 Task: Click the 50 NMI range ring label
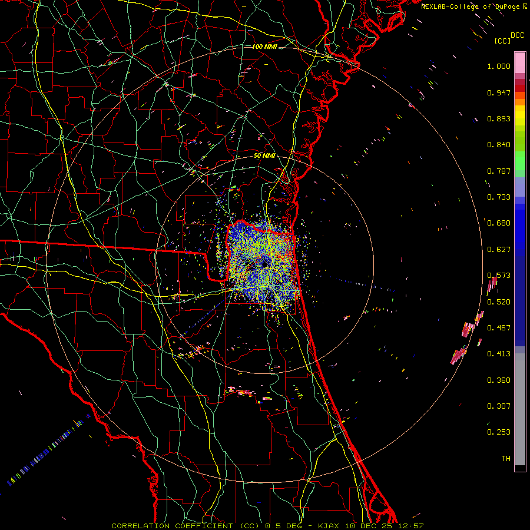pos(264,156)
